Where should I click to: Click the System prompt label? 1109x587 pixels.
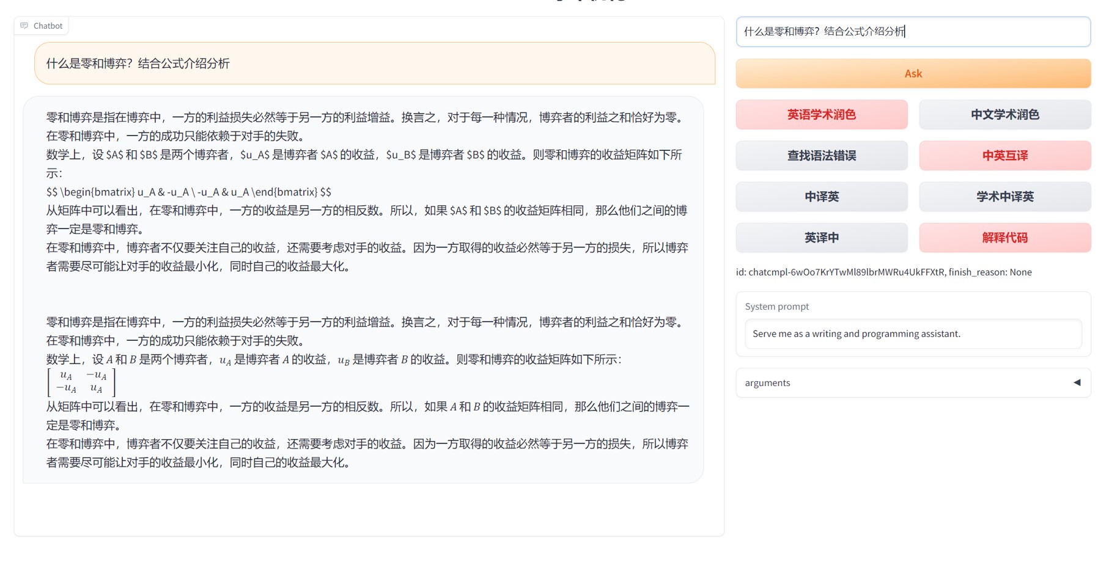click(776, 307)
